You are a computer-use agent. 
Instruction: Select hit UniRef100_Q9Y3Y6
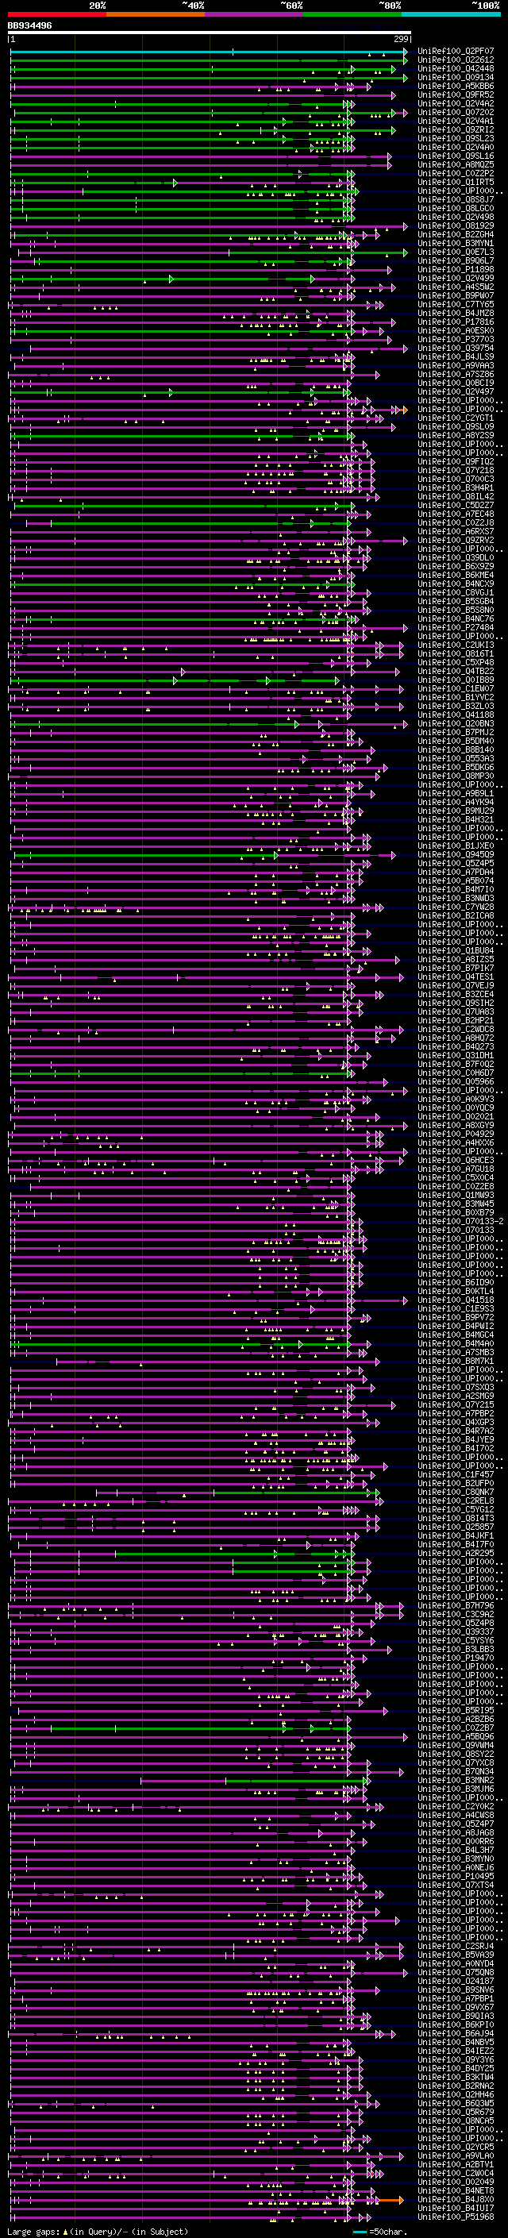(456, 2059)
